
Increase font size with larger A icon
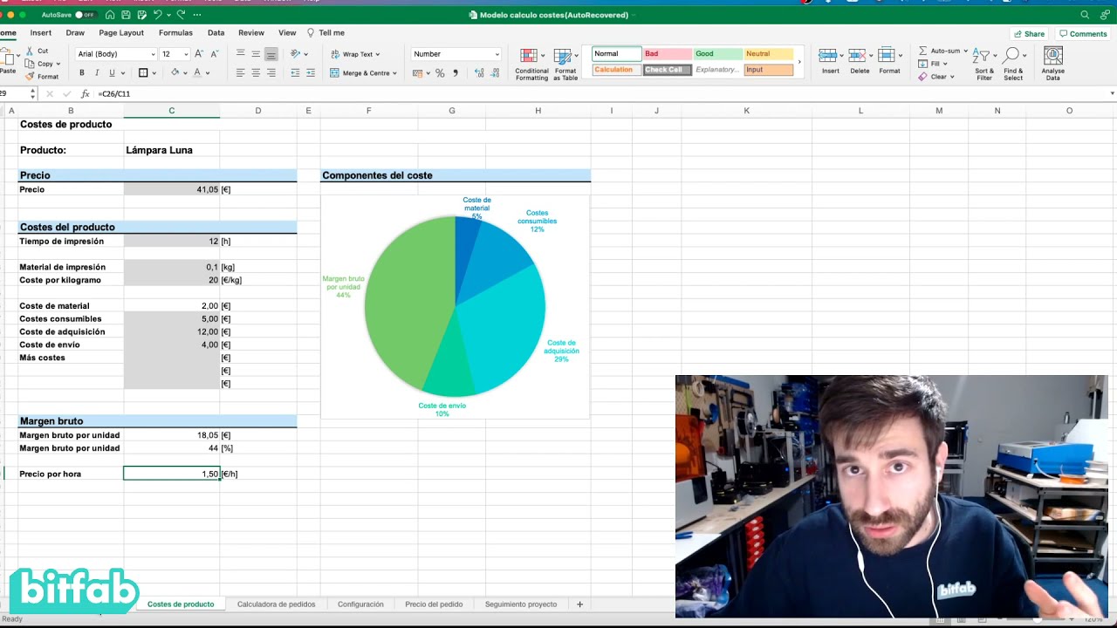pyautogui.click(x=199, y=54)
